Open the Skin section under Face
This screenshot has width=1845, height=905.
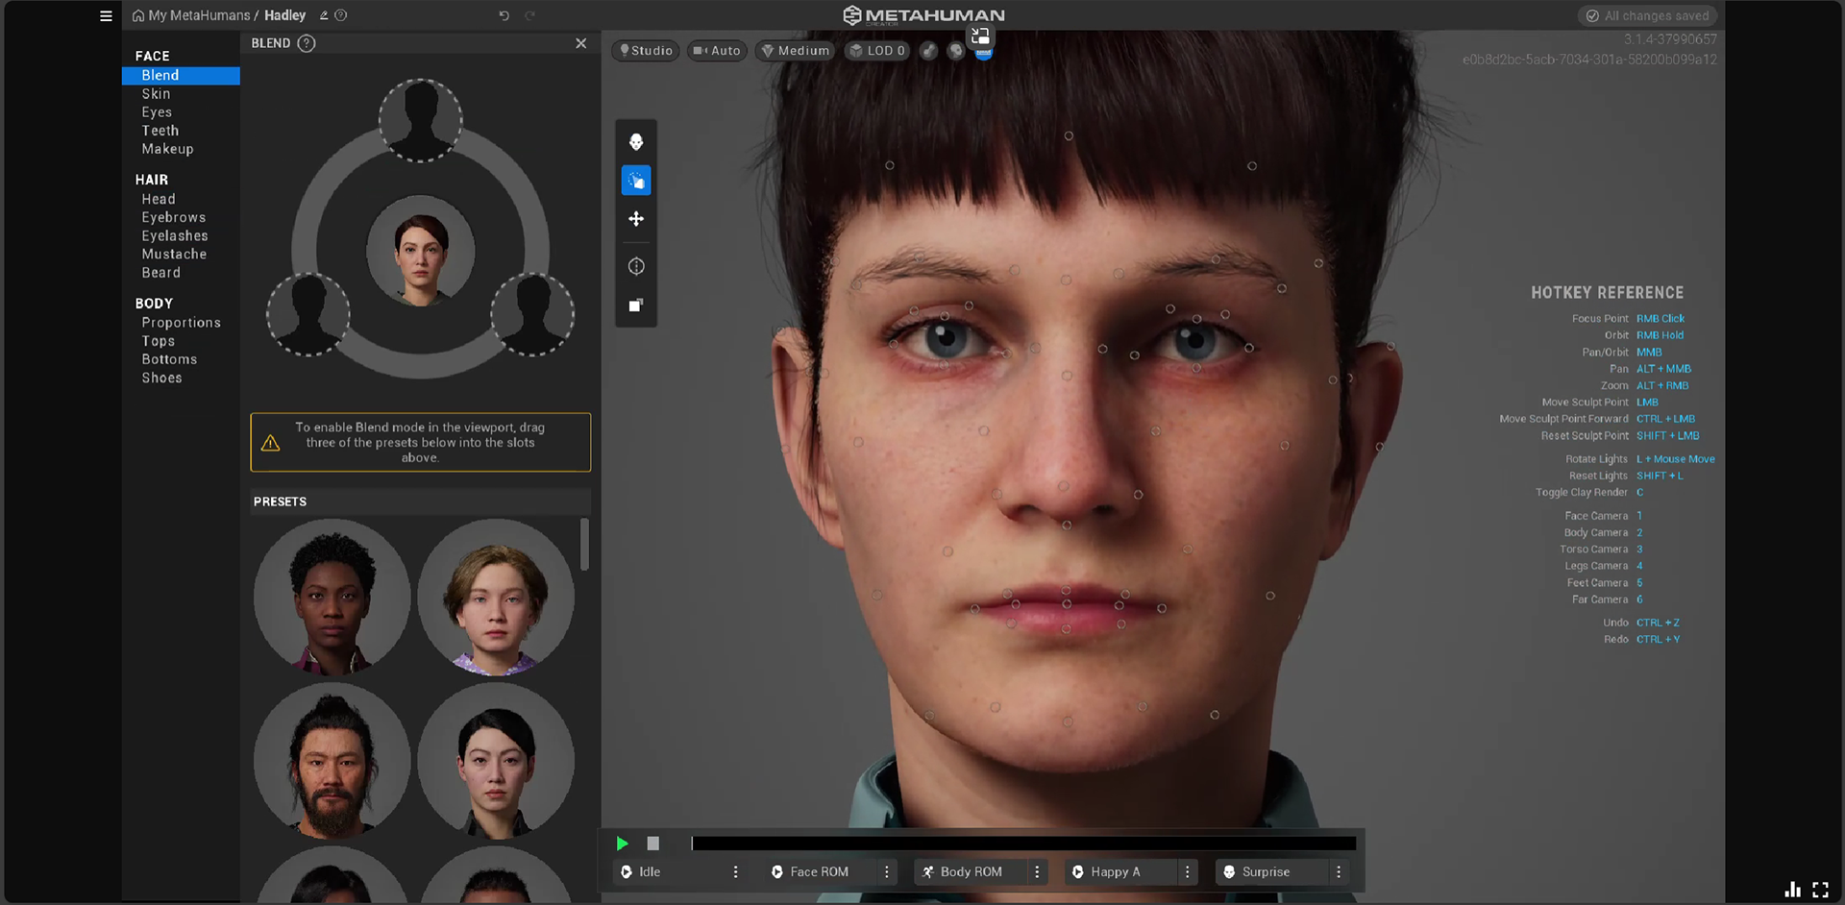(x=157, y=94)
